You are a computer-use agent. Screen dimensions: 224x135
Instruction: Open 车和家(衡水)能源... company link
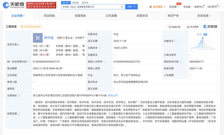click(68, 46)
